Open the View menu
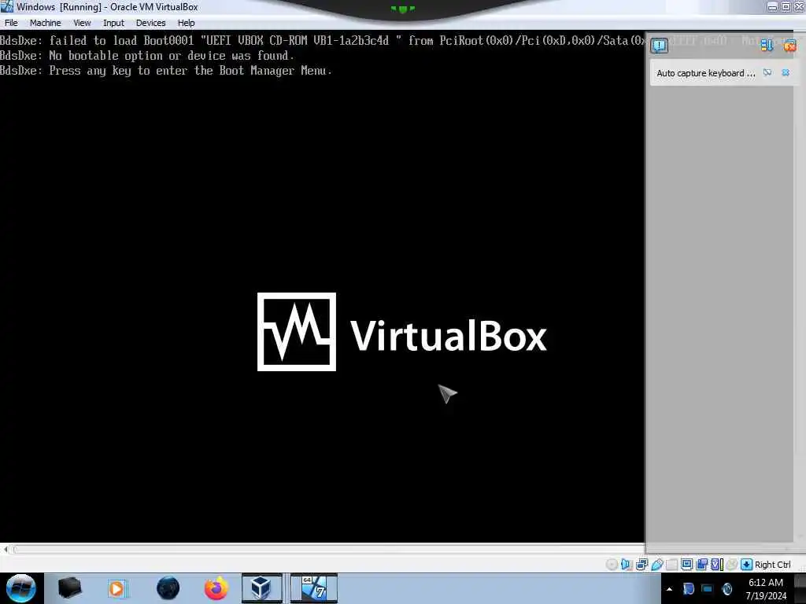Image resolution: width=806 pixels, height=604 pixels. point(82,23)
